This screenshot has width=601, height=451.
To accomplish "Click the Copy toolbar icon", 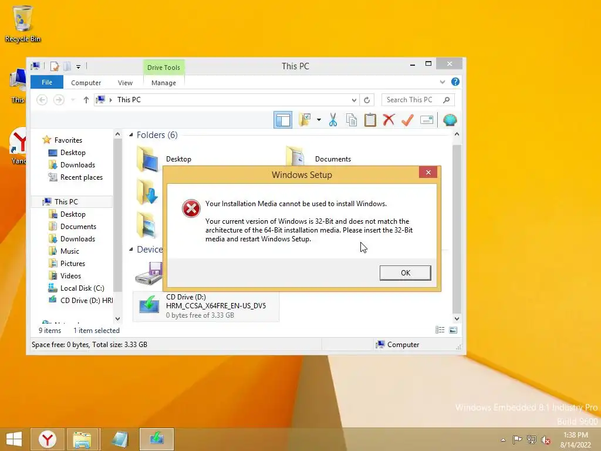I will (351, 120).
